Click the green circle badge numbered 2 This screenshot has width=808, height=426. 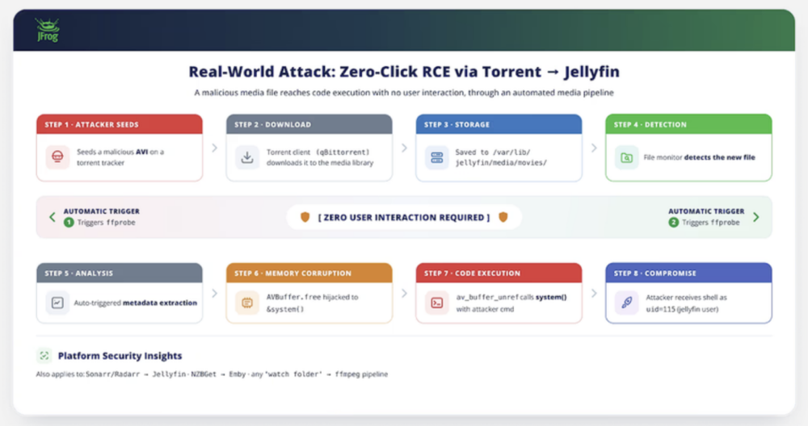coord(674,222)
